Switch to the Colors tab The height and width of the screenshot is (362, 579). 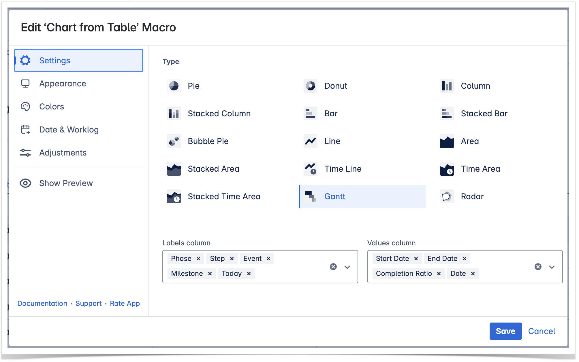52,107
